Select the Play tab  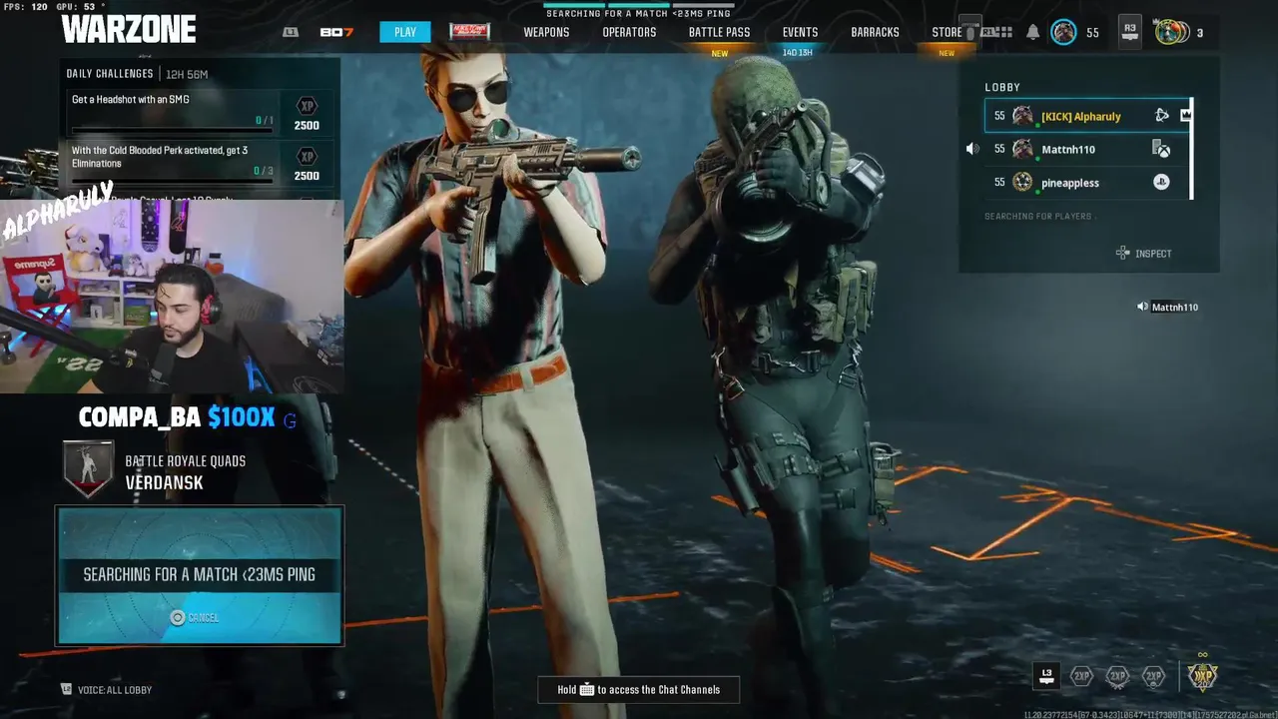pyautogui.click(x=404, y=32)
